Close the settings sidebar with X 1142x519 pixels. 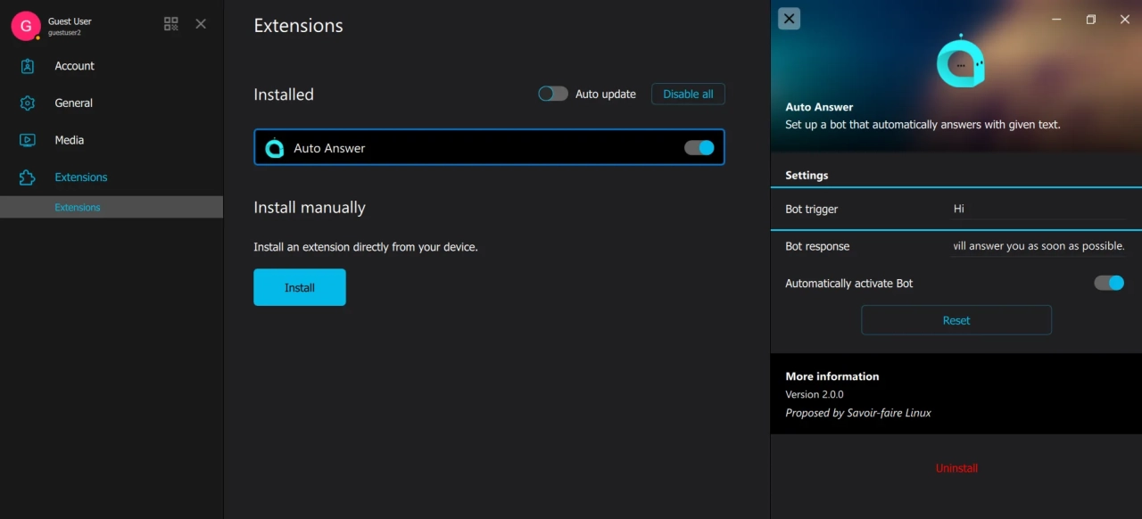201,24
